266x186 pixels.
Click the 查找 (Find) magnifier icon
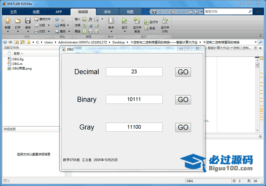[57, 32]
